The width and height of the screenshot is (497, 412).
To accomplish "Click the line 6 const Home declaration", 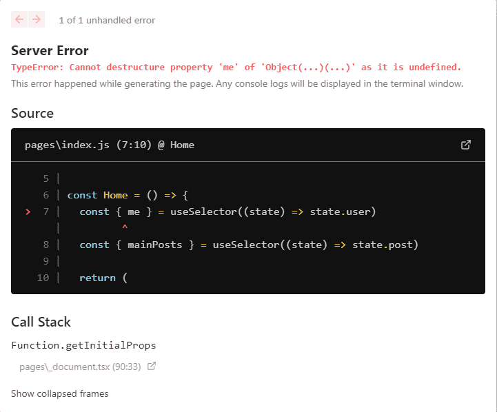I will click(x=128, y=195).
